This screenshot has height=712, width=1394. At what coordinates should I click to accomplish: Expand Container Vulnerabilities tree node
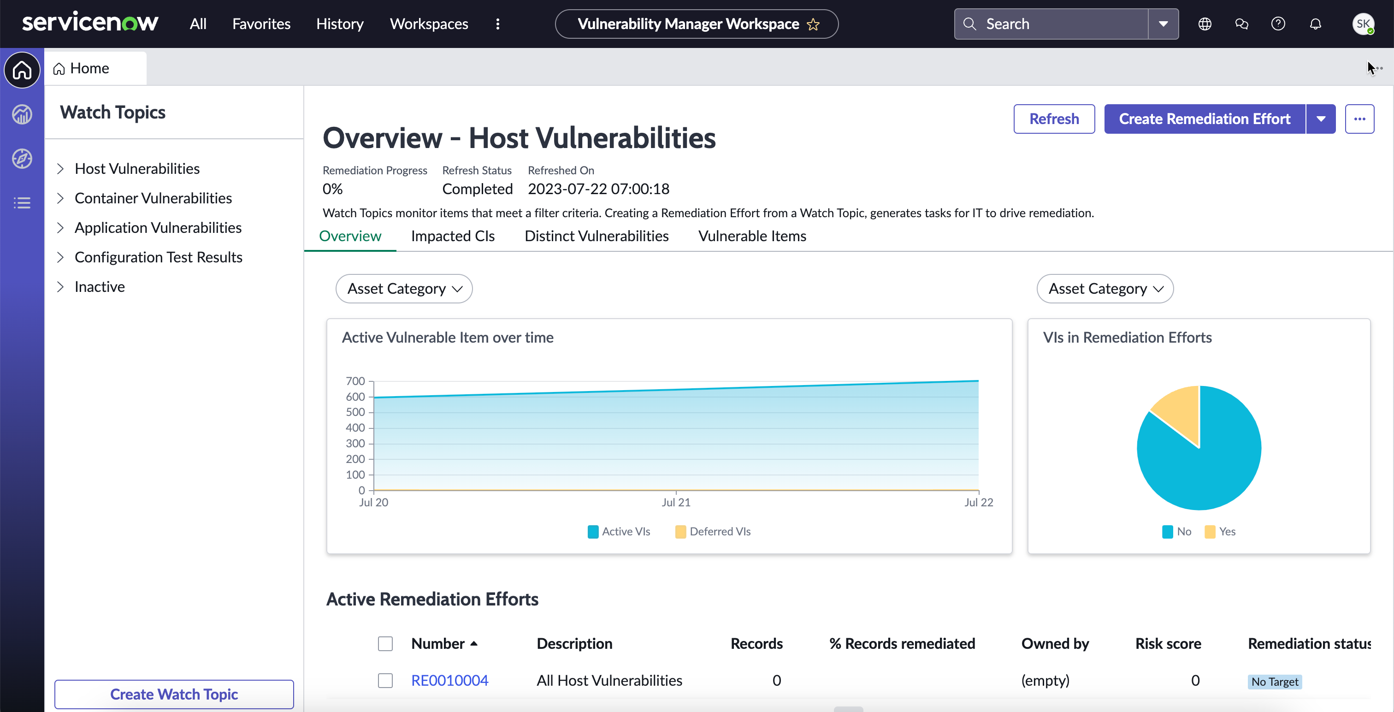click(x=60, y=198)
